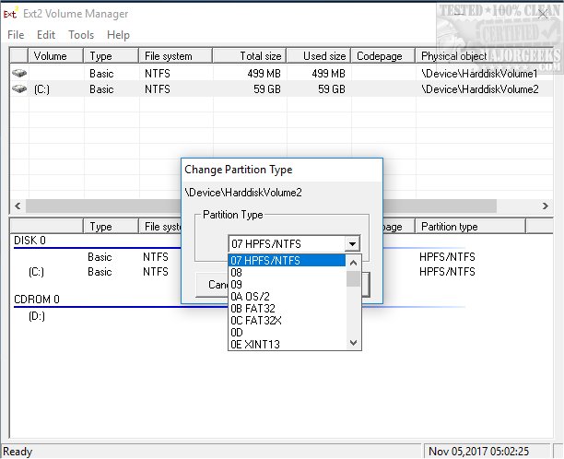Viewport: 564px width, 459px height.
Task: Select the 499 MB used size cell
Action: [328, 74]
